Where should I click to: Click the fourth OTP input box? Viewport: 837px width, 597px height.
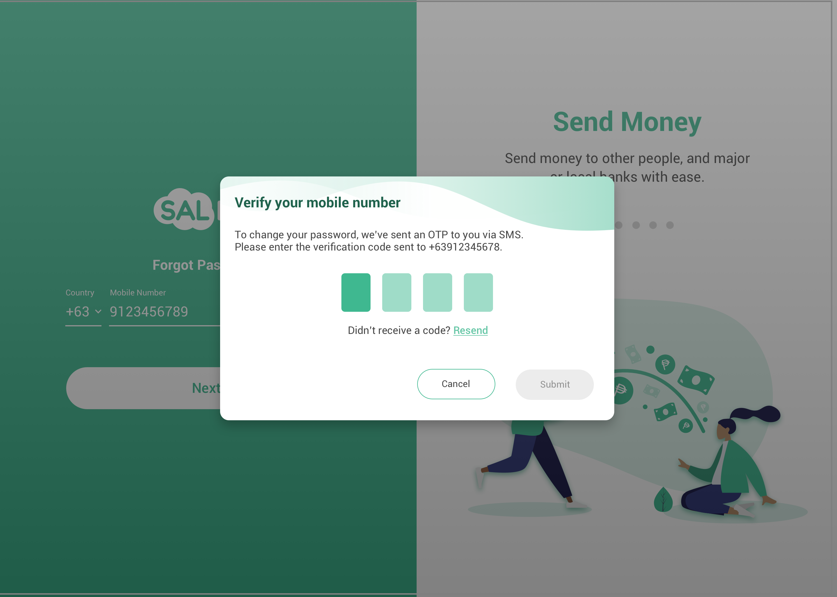(x=478, y=292)
